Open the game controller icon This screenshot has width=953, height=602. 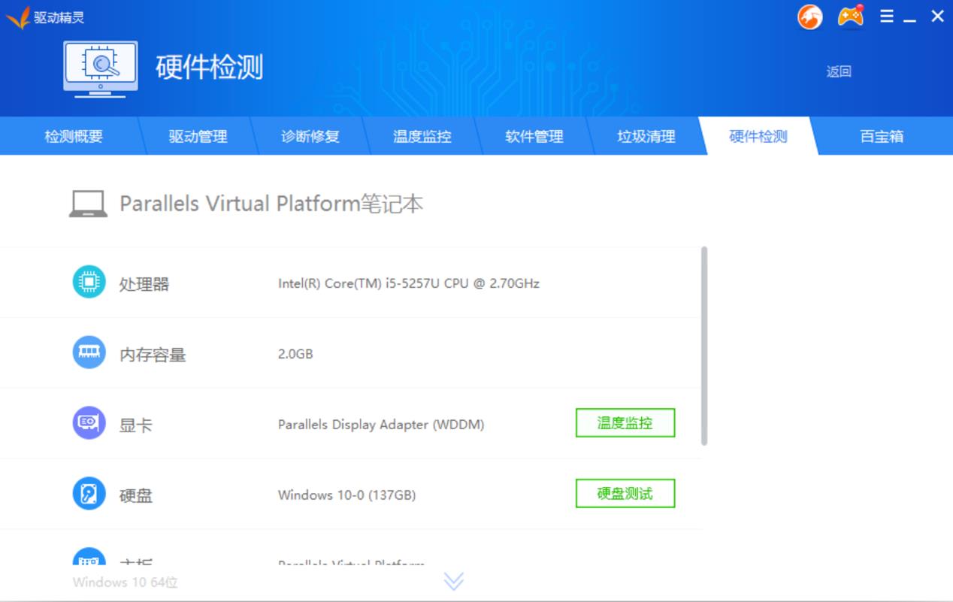(x=850, y=16)
